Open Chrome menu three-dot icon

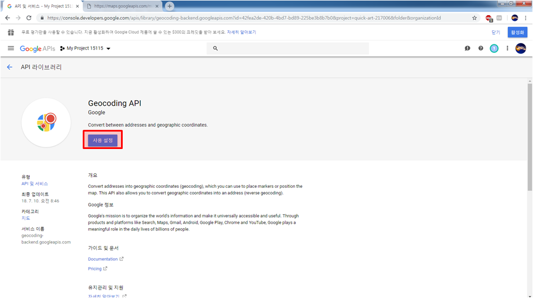pyautogui.click(x=526, y=18)
